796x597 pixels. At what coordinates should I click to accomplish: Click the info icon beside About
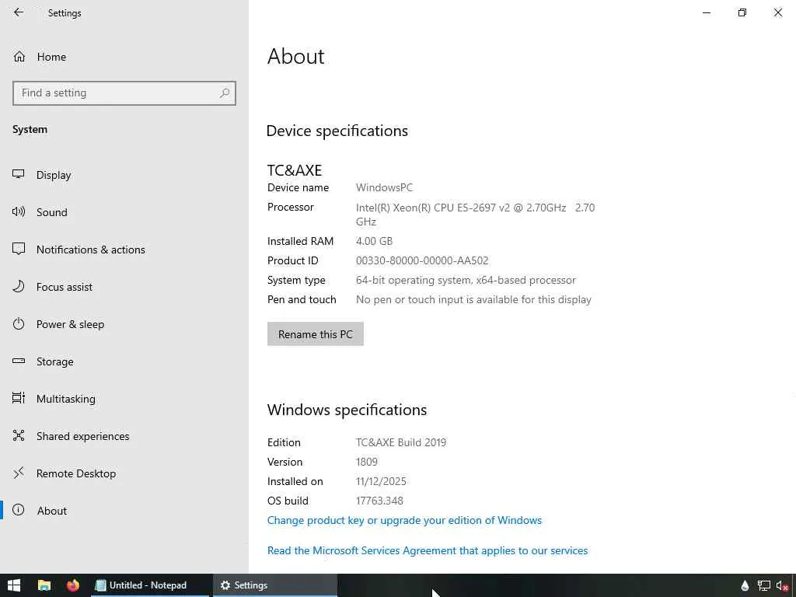[19, 510]
